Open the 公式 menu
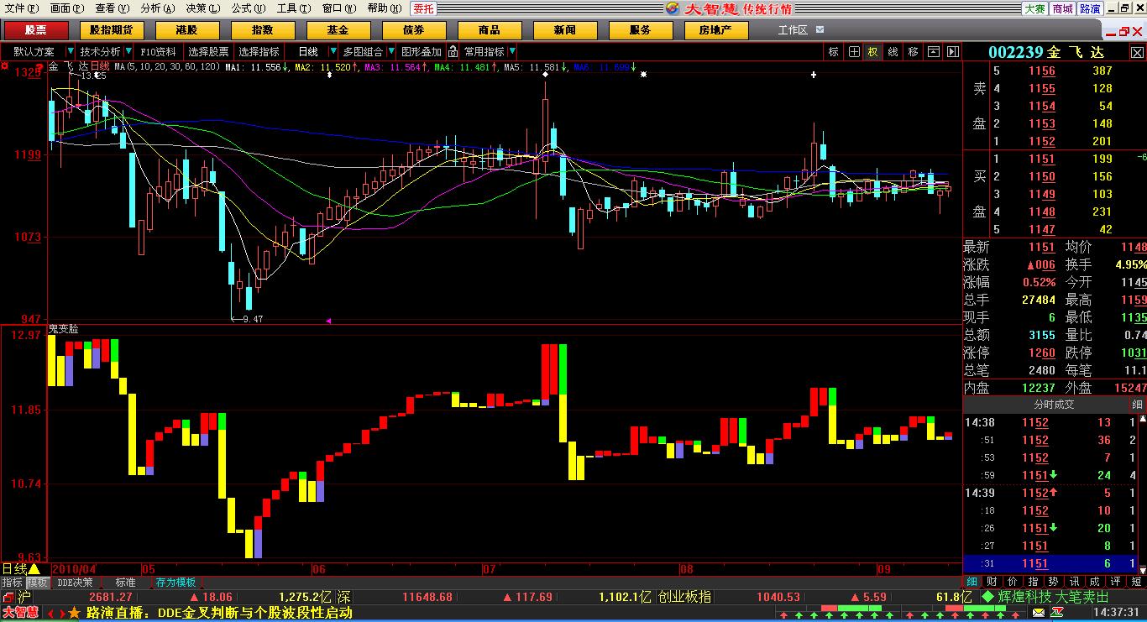The height and width of the screenshot is (622, 1147). pyautogui.click(x=248, y=8)
